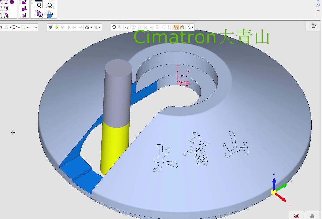This screenshot has height=219, width=322.
Task: Toggle the highlighted orange selection filter button
Action: click(x=176, y=27)
